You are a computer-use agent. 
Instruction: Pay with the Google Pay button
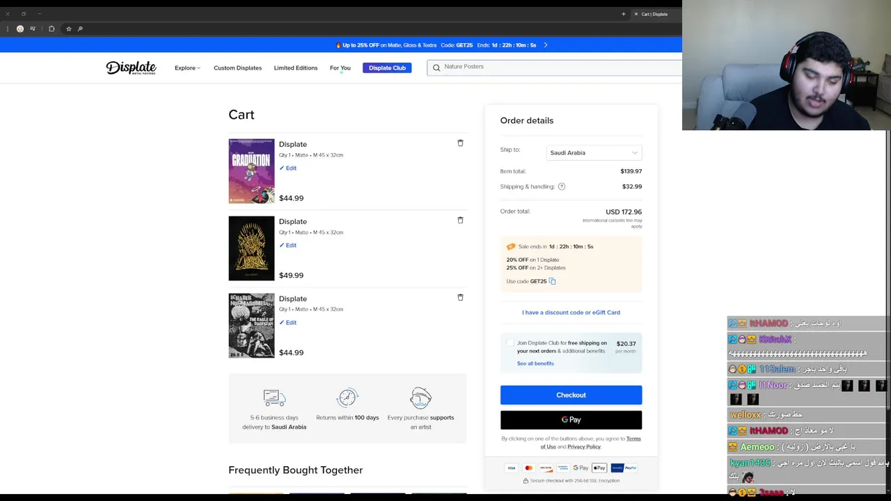571,420
